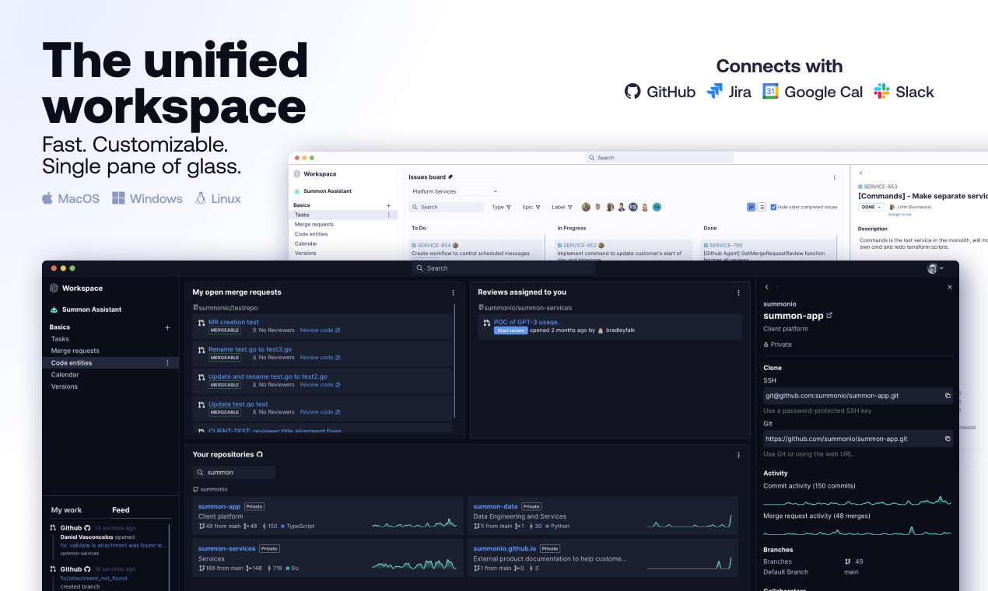This screenshot has width=988, height=591.
Task: Open the summonio.github.io repository link
Action: pyautogui.click(x=505, y=548)
